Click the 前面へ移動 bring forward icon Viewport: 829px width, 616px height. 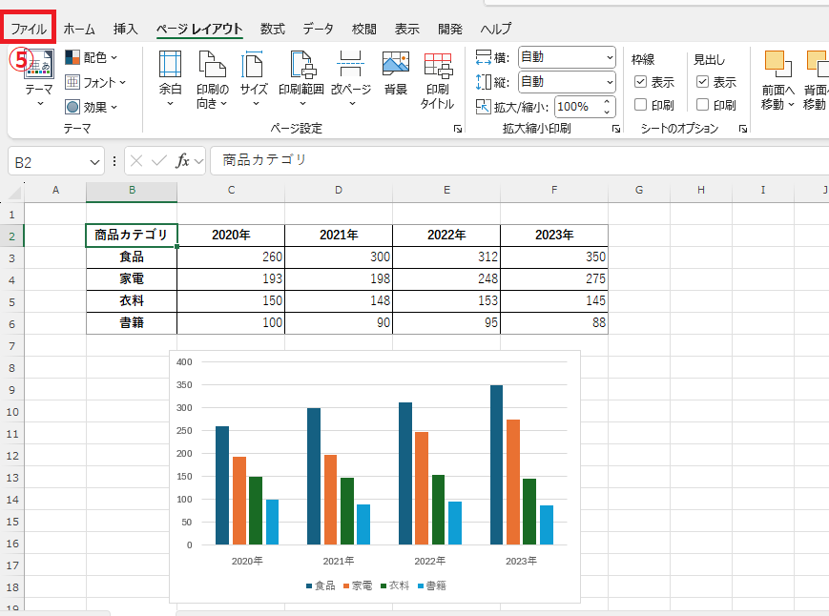point(778,65)
